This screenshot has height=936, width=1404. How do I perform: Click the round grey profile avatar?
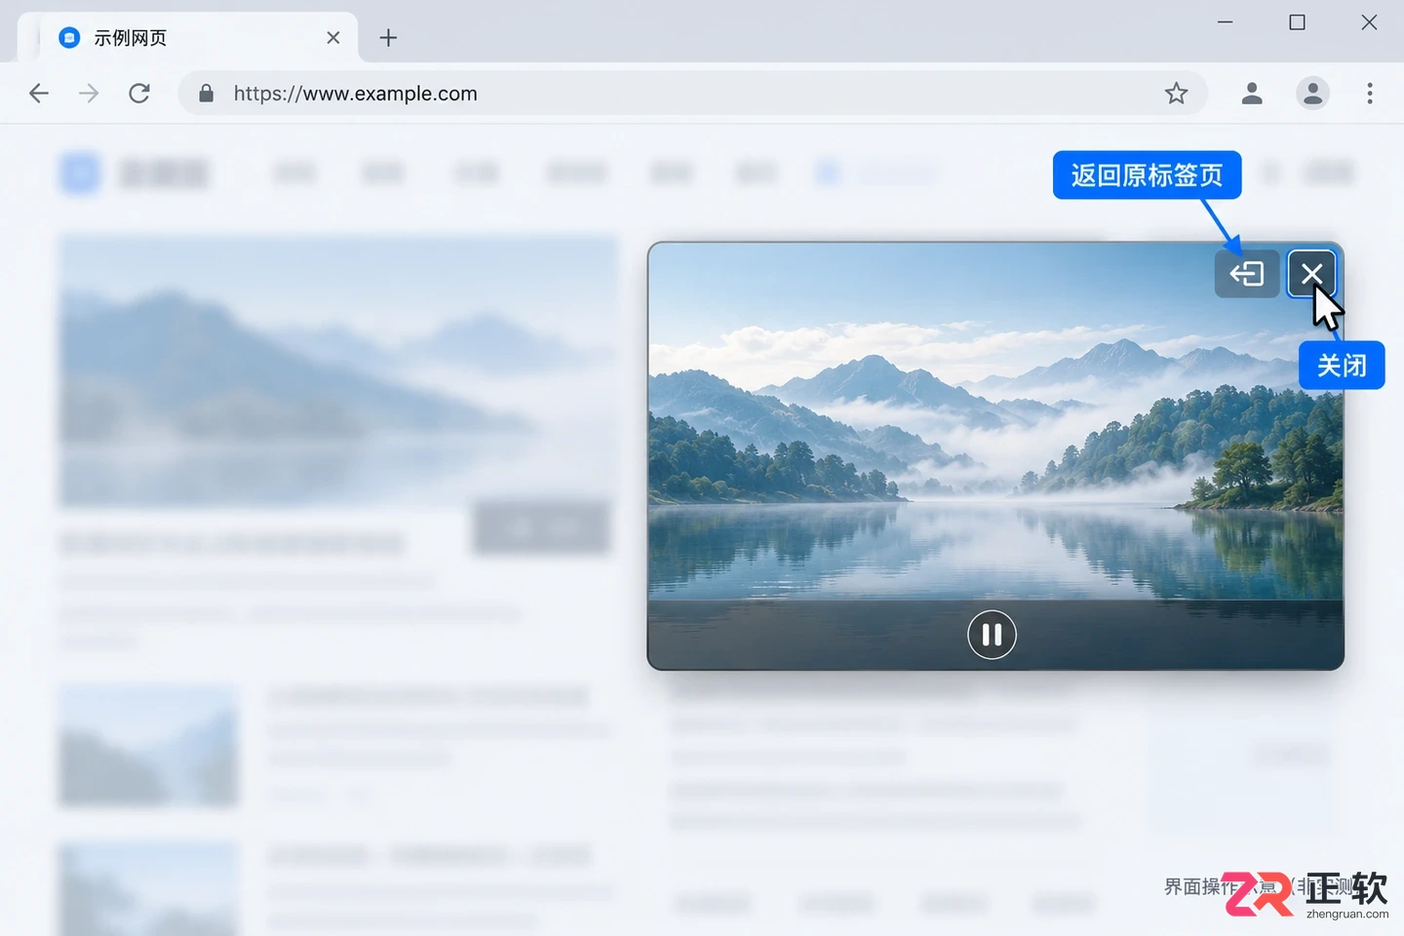pyautogui.click(x=1313, y=94)
